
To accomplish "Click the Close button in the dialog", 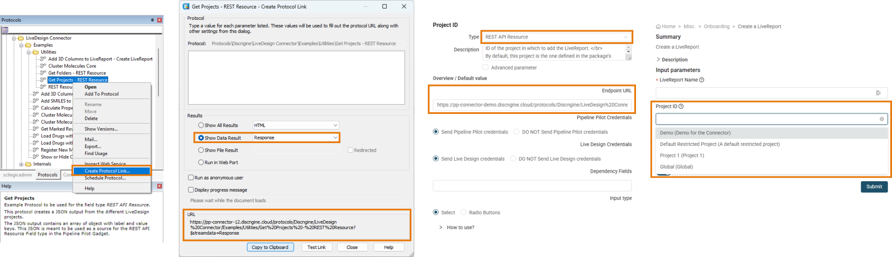I will point(352,247).
